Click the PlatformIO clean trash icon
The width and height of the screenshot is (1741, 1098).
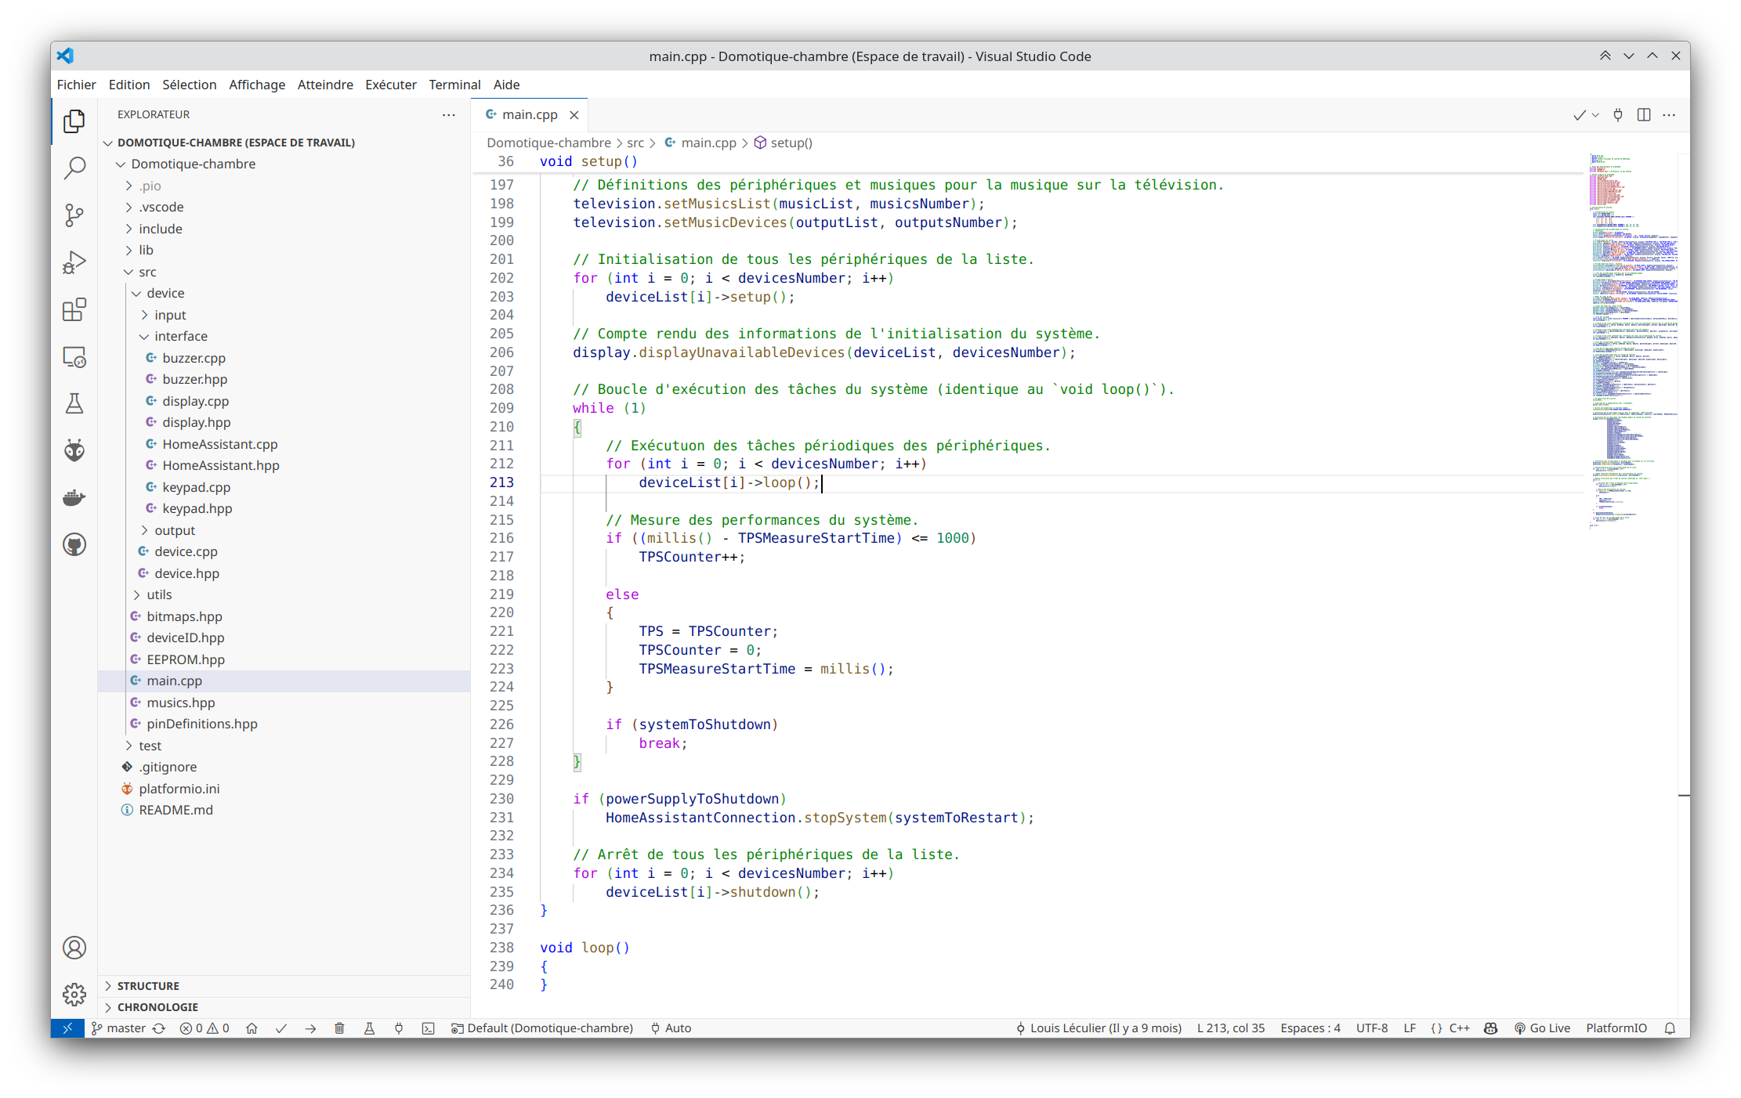point(339,1028)
